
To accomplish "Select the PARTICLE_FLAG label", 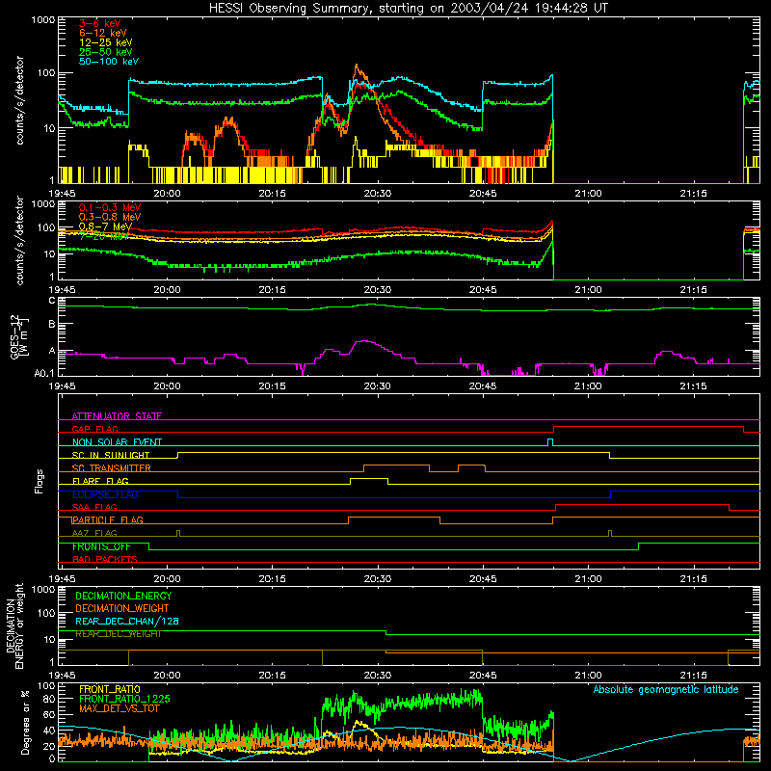I will 108,520.
